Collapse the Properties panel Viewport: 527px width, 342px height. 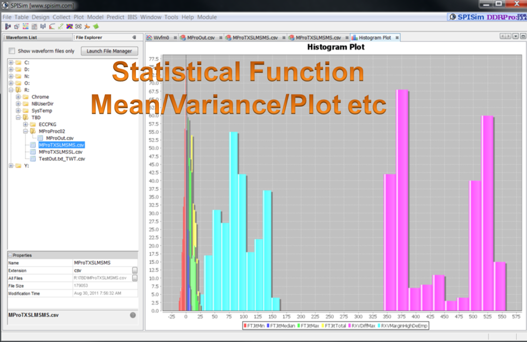(x=10, y=255)
